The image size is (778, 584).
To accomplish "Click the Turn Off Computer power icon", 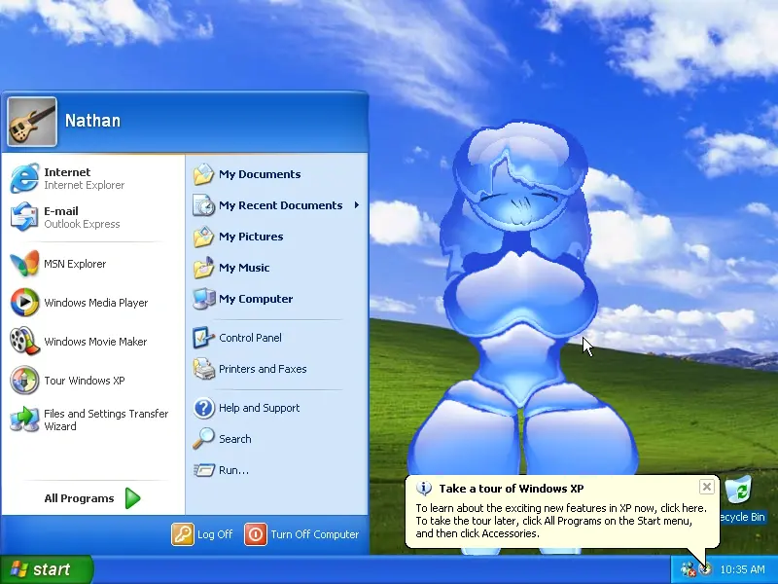I will (x=256, y=534).
